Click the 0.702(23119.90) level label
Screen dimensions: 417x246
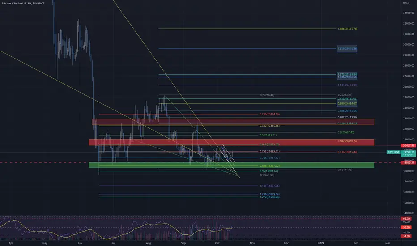pyautogui.click(x=347, y=117)
